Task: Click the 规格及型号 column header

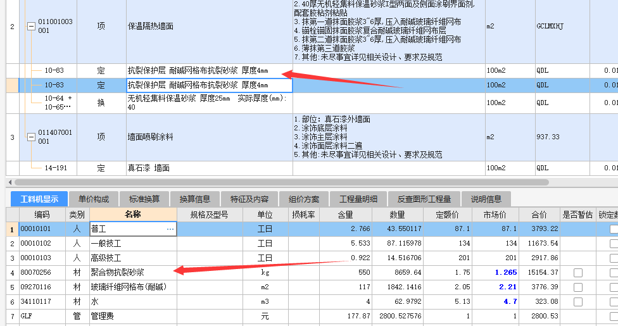Action: coord(210,215)
